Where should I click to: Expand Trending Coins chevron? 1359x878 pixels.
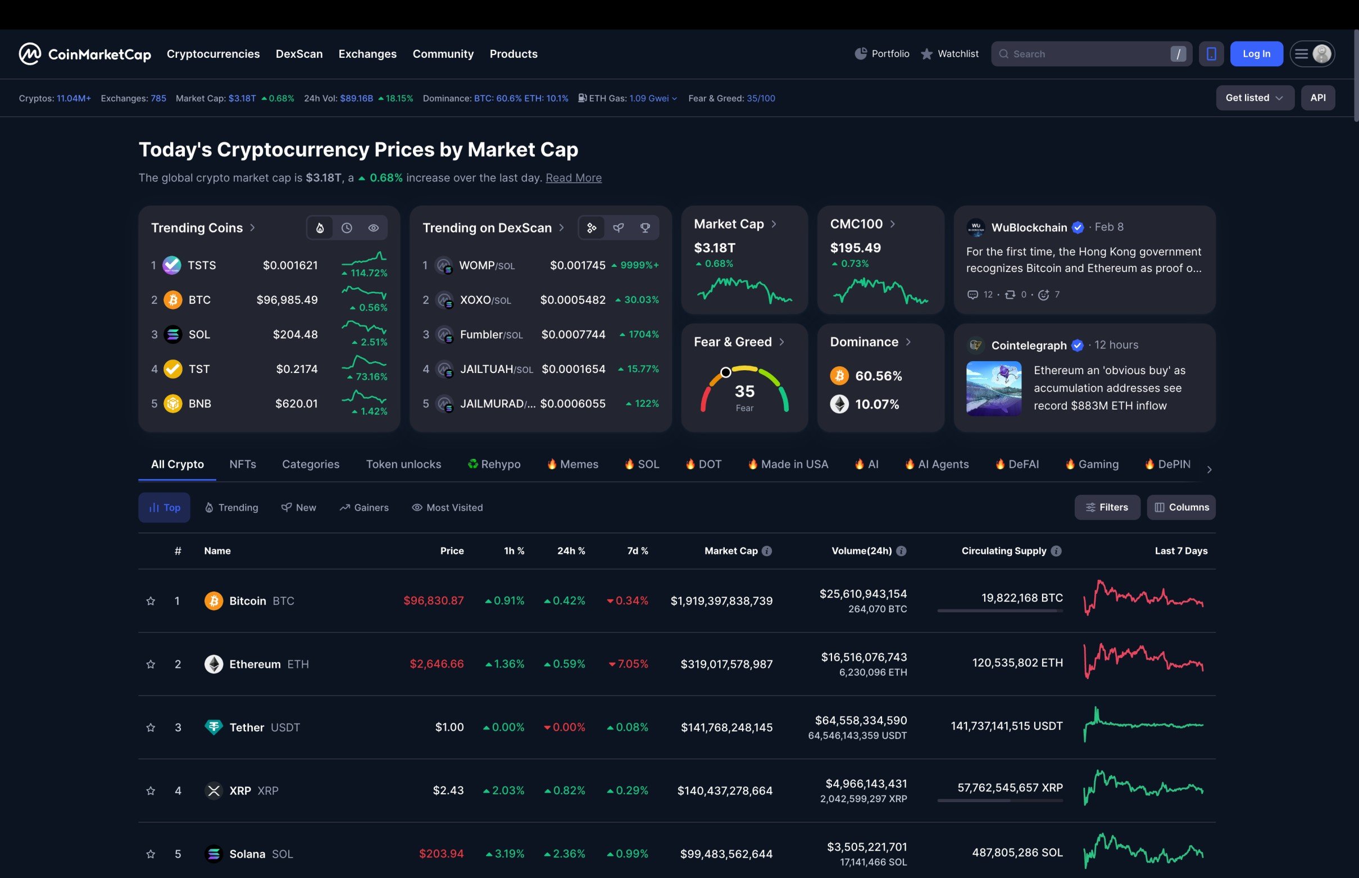pyautogui.click(x=253, y=228)
